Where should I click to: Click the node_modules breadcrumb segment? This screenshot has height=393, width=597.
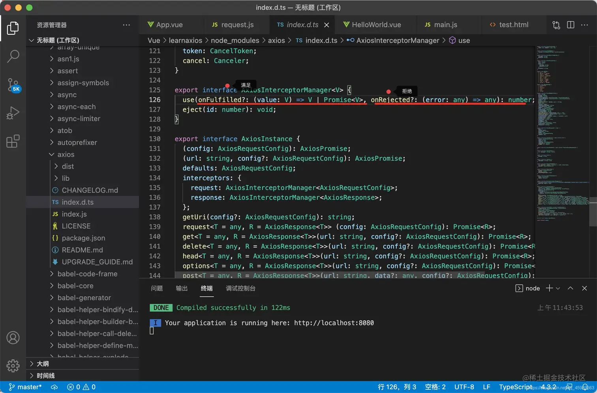click(x=235, y=41)
